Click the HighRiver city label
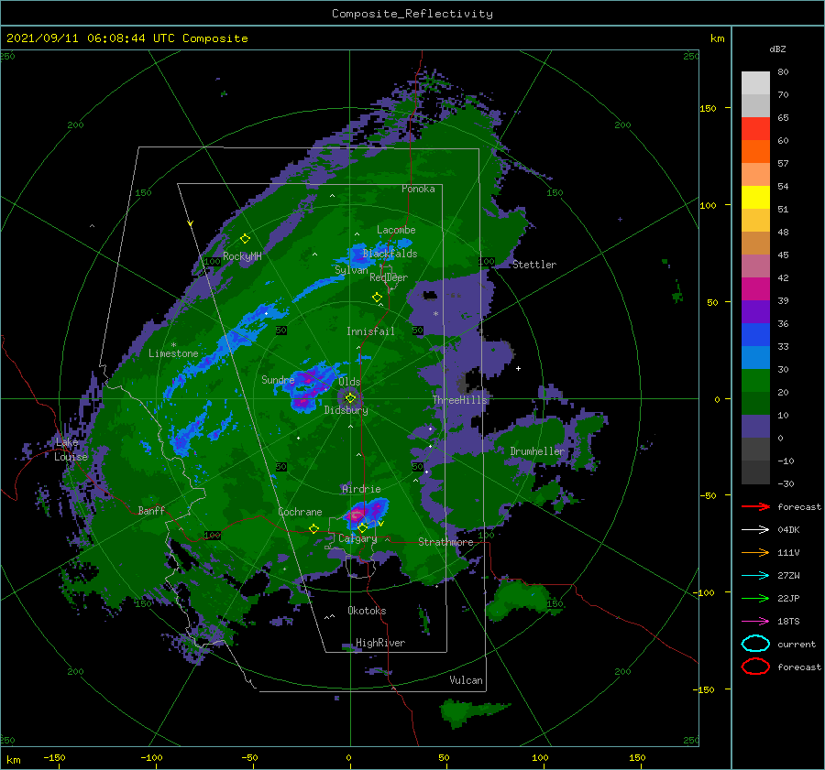Viewport: 825px width, 770px height. [x=380, y=643]
